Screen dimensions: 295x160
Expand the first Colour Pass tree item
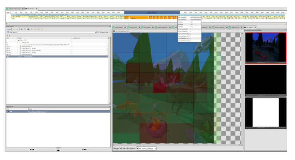tap(21, 49)
